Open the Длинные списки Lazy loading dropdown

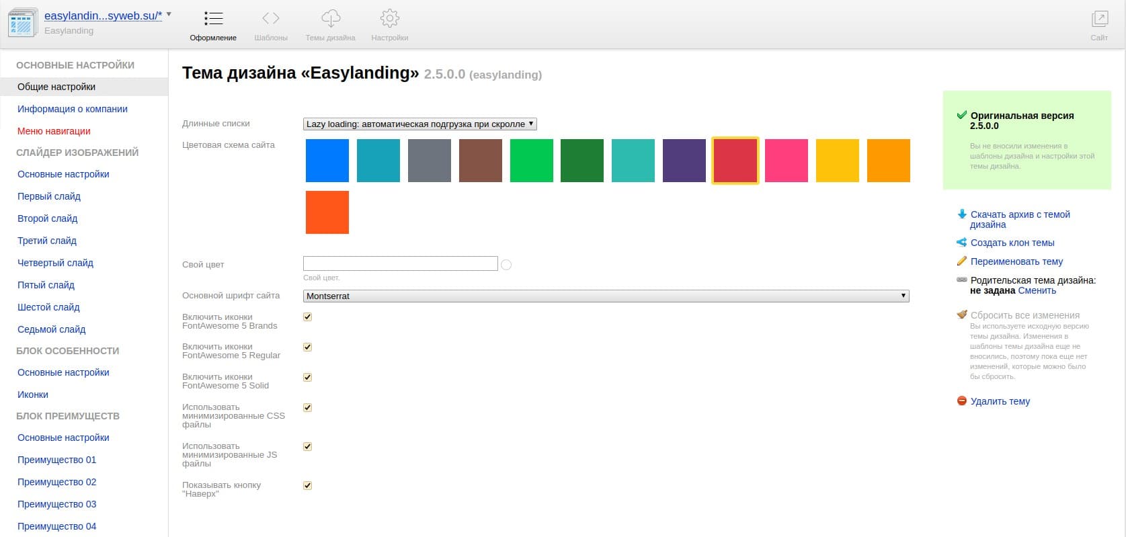pos(420,124)
